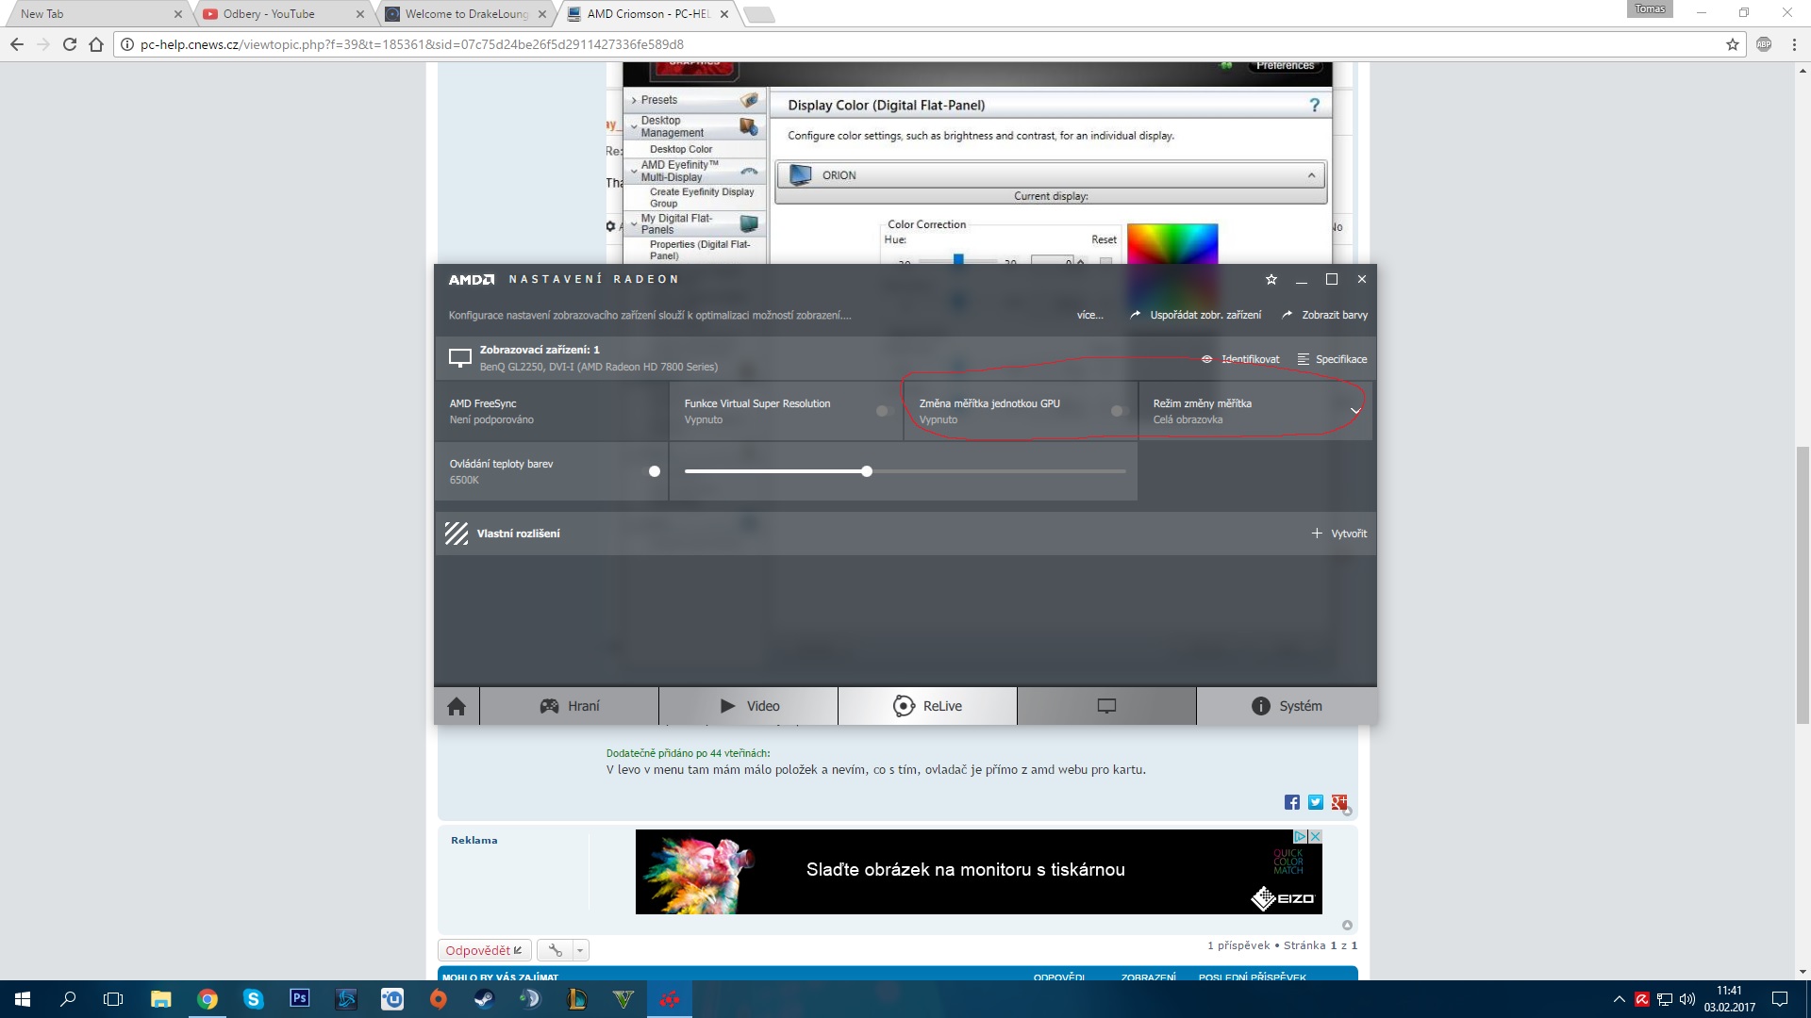The height and width of the screenshot is (1018, 1811).
Task: Open League of Legends from the taskbar
Action: pyautogui.click(x=576, y=999)
